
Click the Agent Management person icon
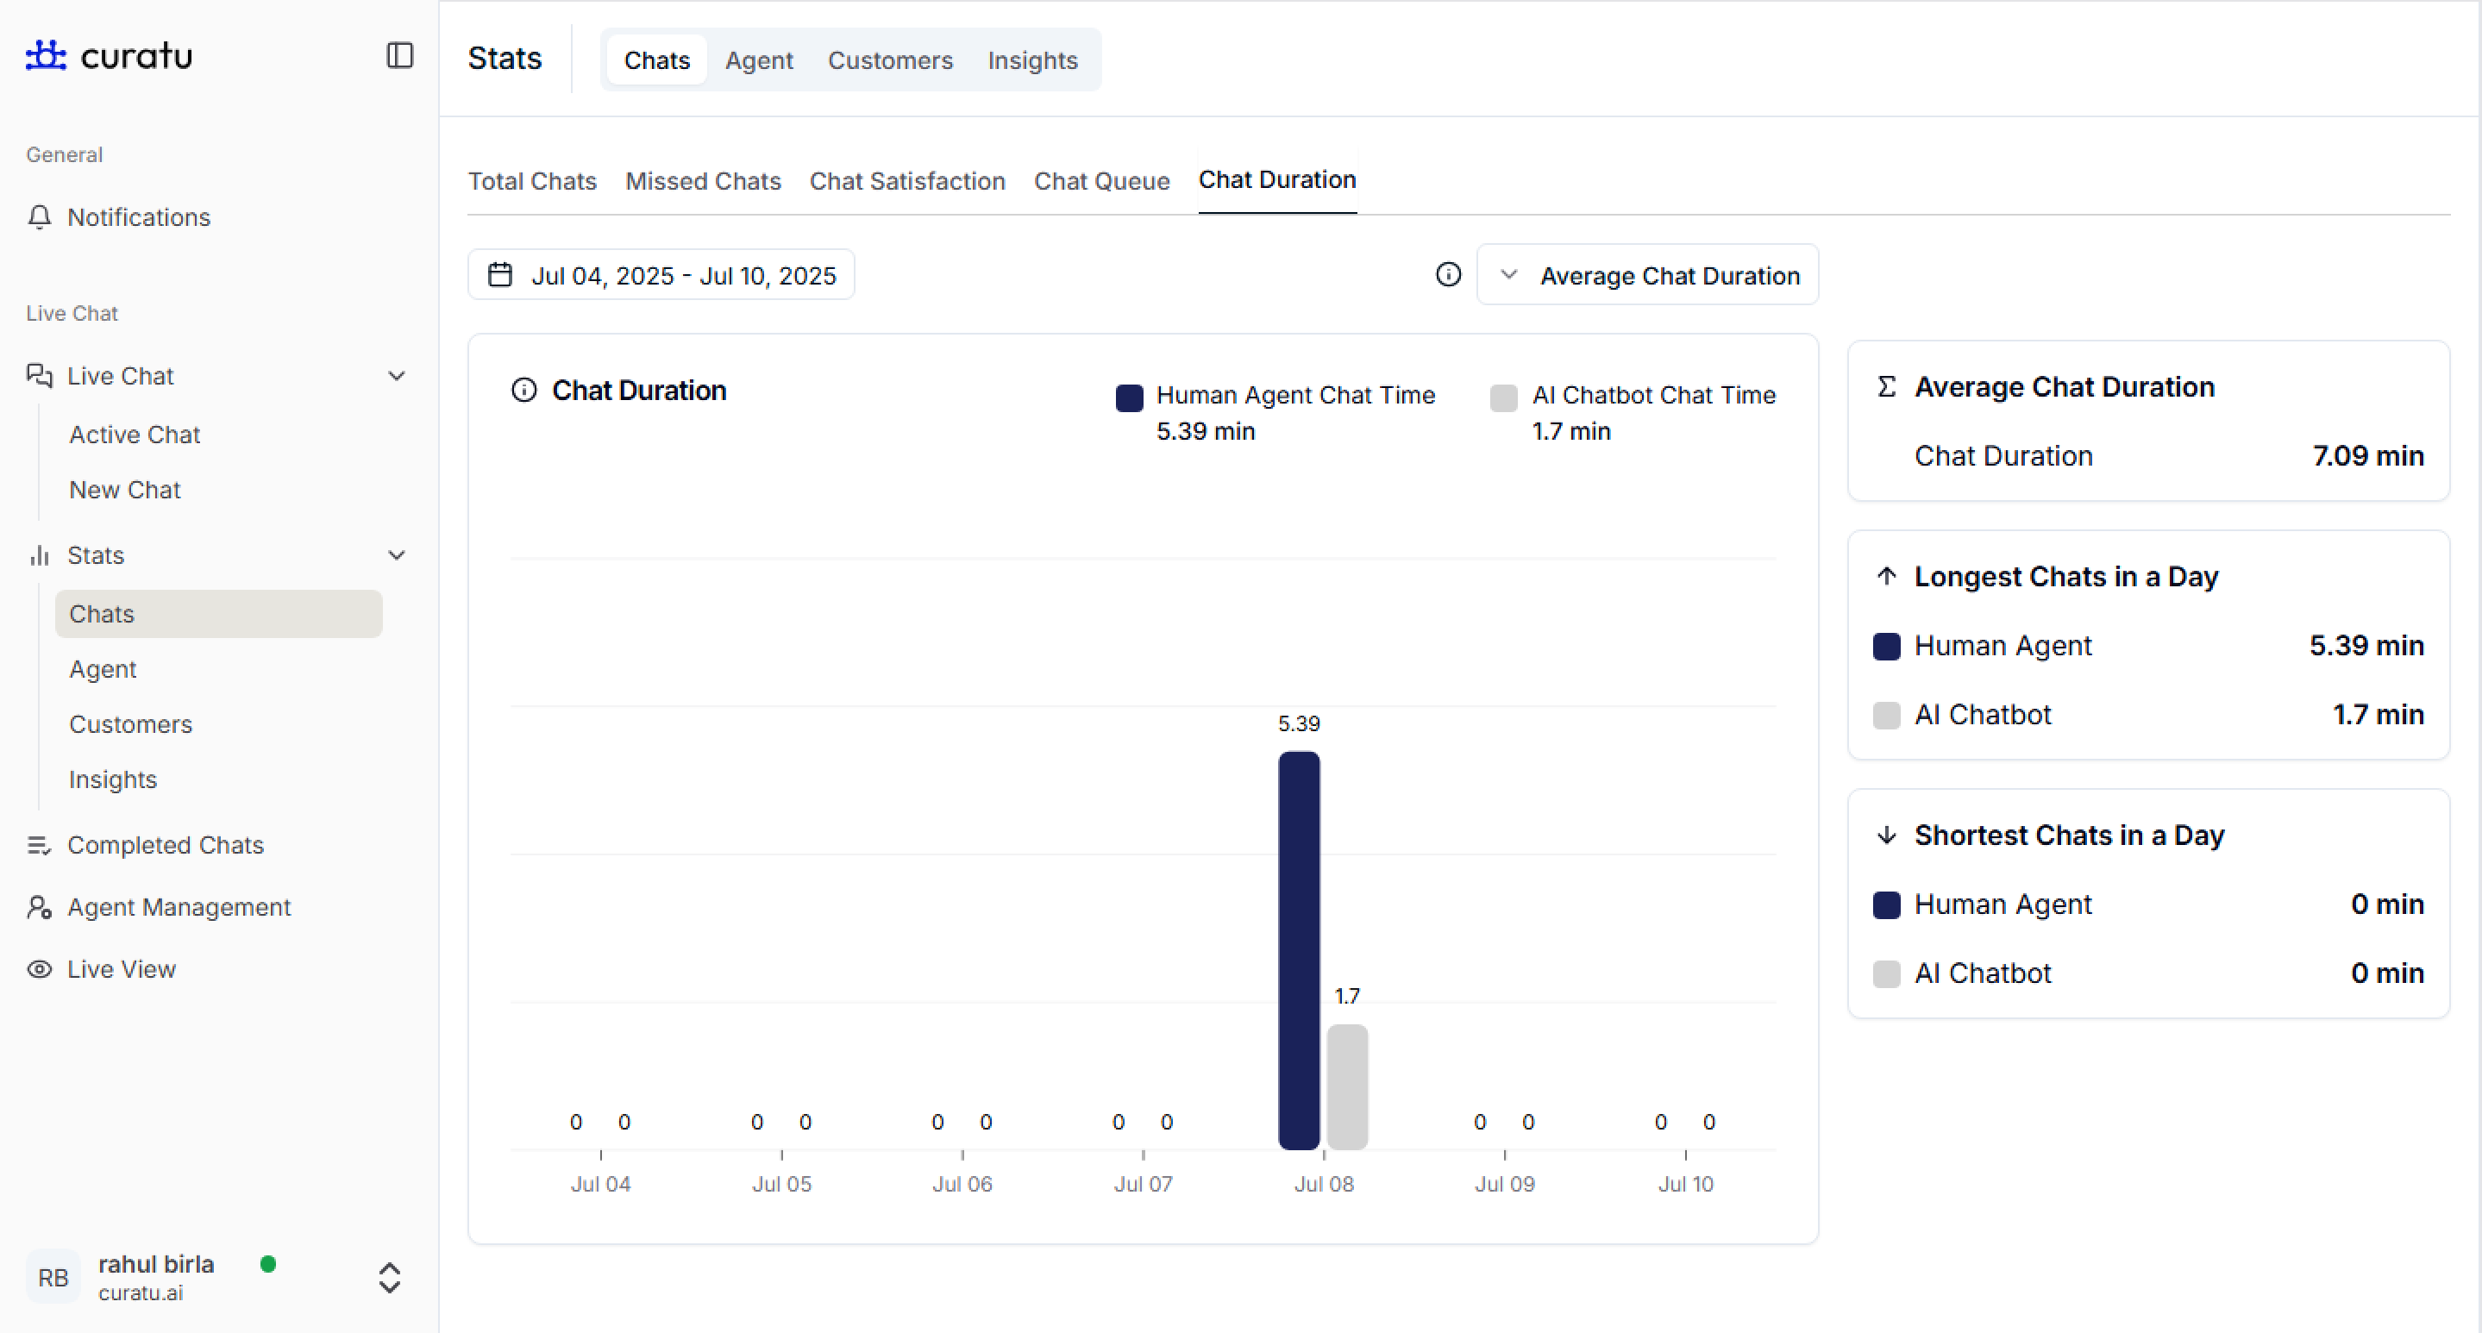pyautogui.click(x=40, y=907)
